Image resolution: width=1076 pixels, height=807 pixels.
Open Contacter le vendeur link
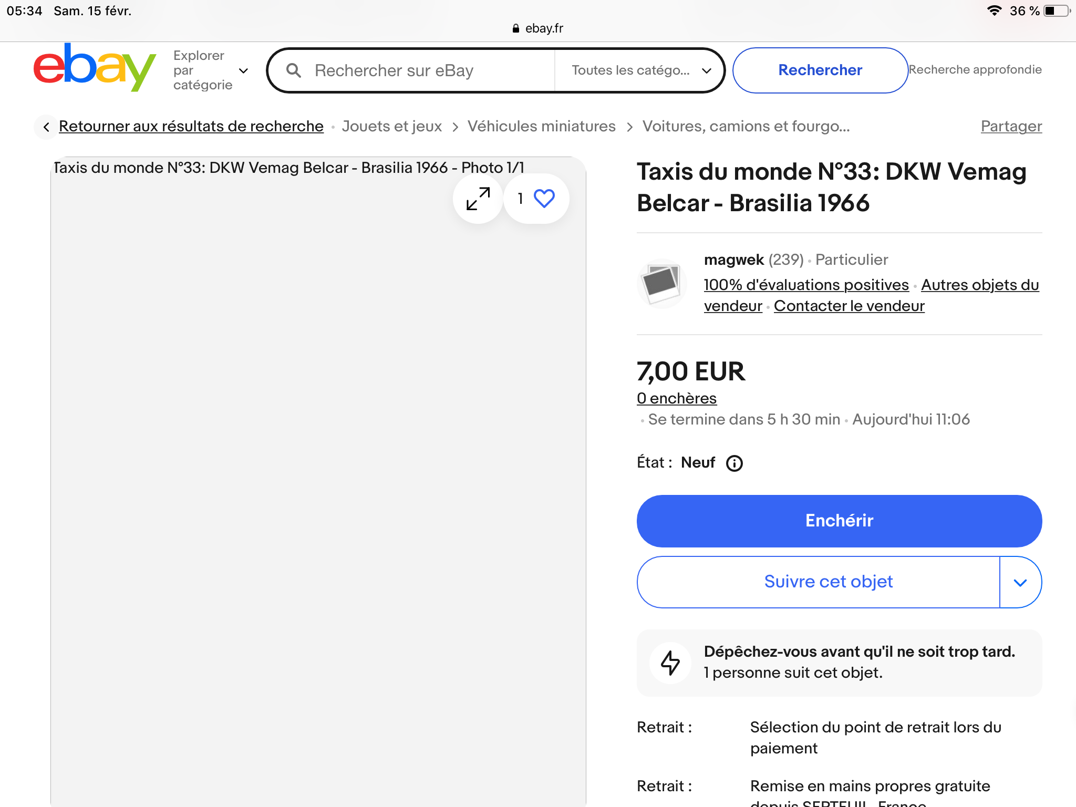849,306
